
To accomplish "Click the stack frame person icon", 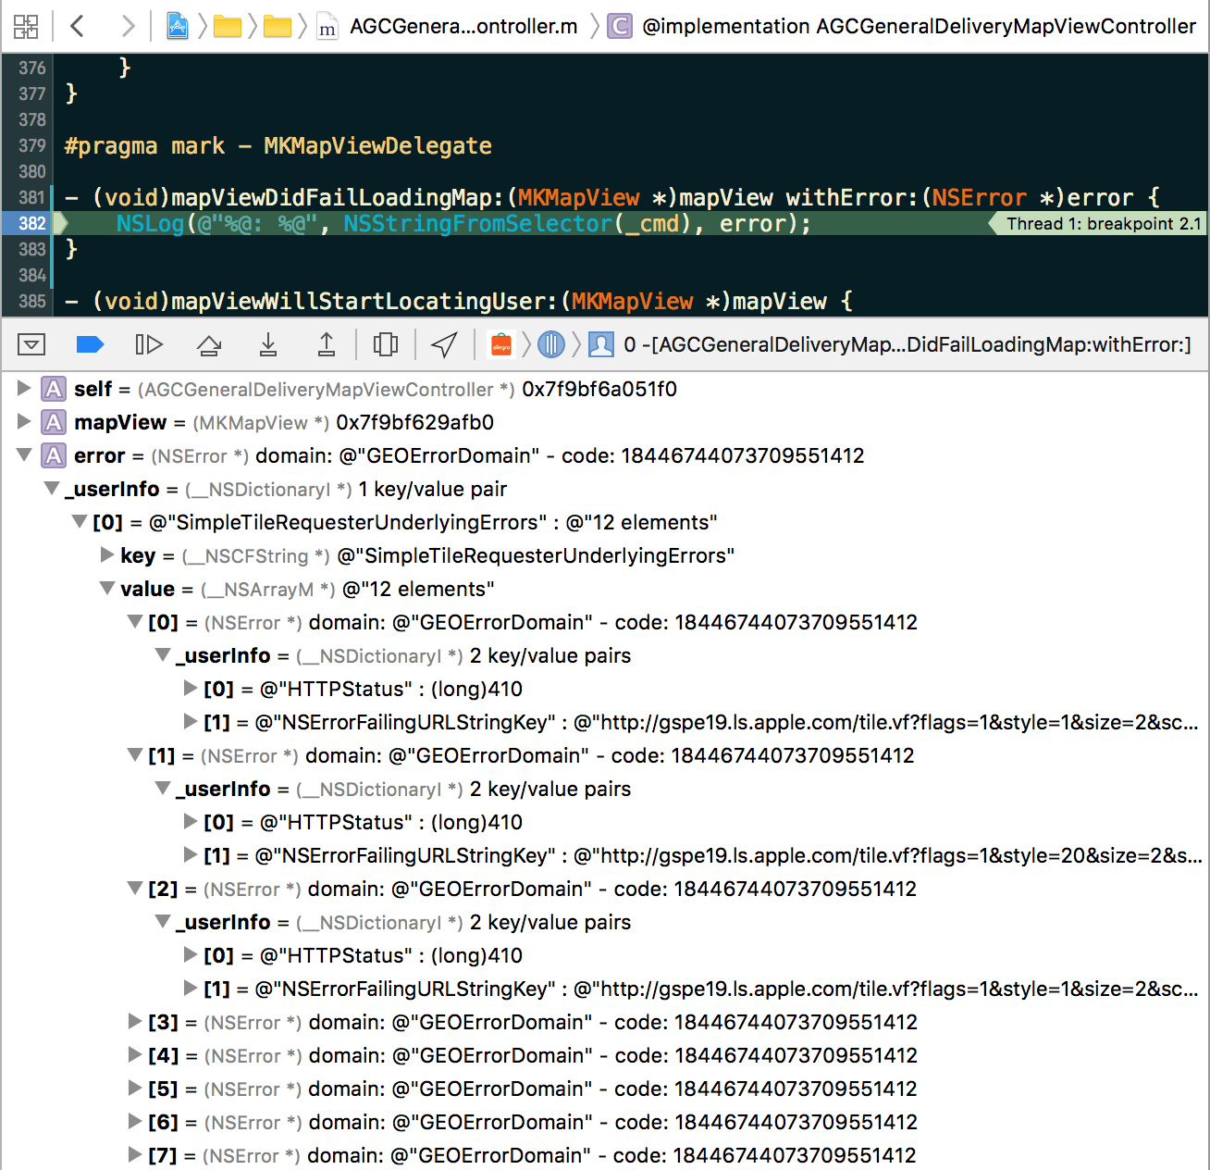I will (601, 345).
